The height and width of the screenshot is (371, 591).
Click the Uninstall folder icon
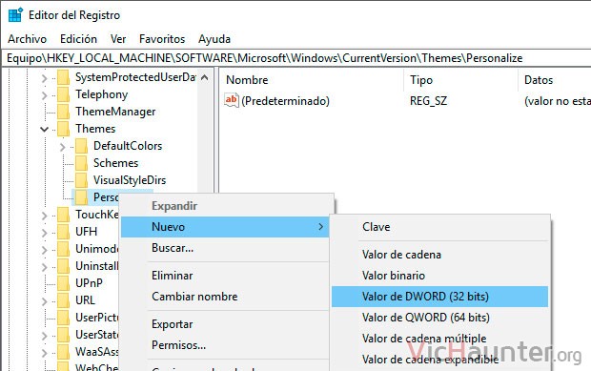(x=63, y=266)
